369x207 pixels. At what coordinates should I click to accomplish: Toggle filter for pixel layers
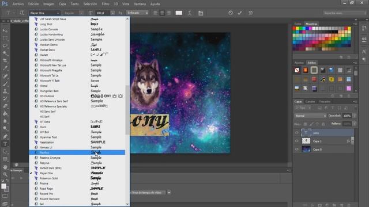coord(319,108)
